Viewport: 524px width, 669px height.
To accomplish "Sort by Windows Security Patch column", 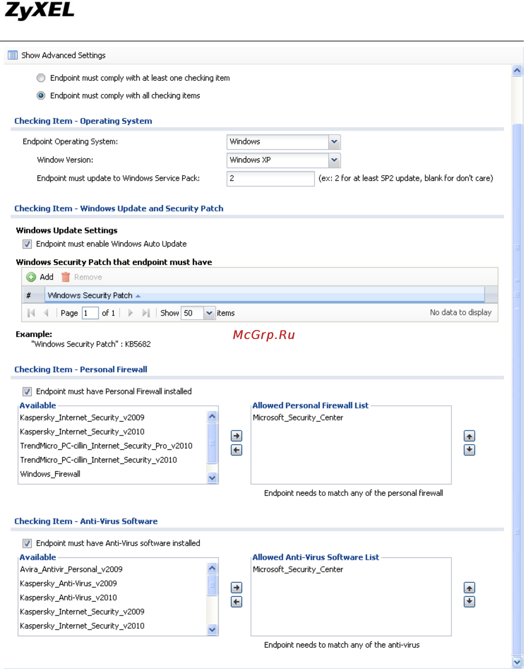I will coord(265,295).
